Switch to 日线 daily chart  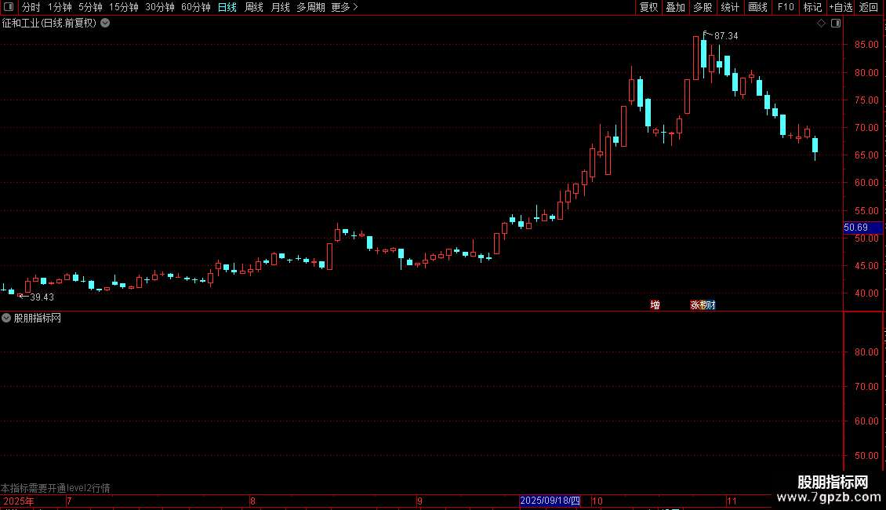point(227,7)
